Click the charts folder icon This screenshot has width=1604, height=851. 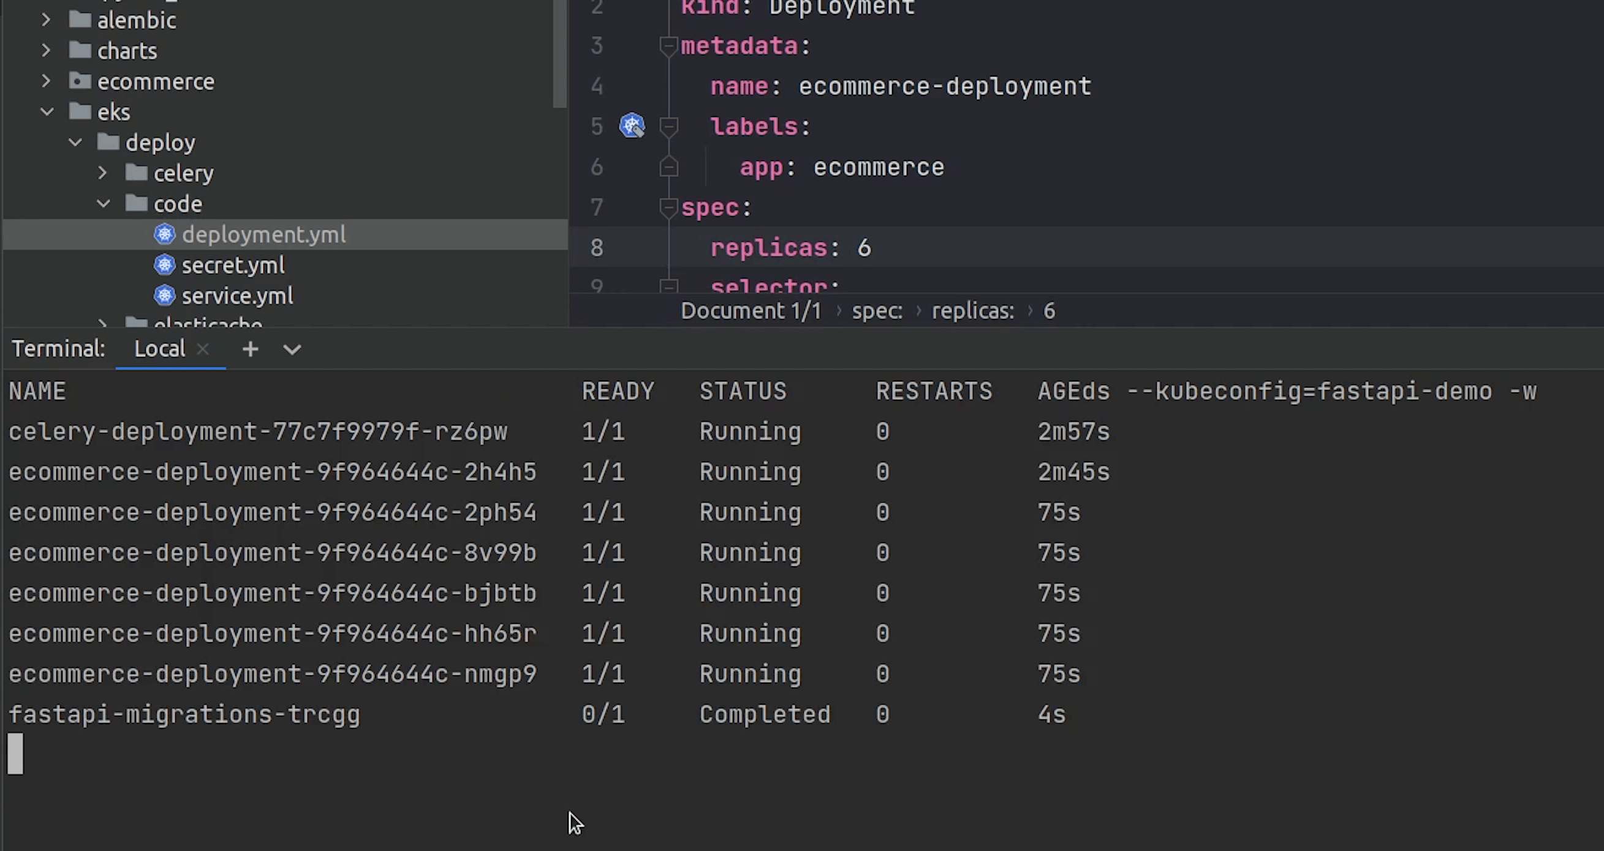80,50
